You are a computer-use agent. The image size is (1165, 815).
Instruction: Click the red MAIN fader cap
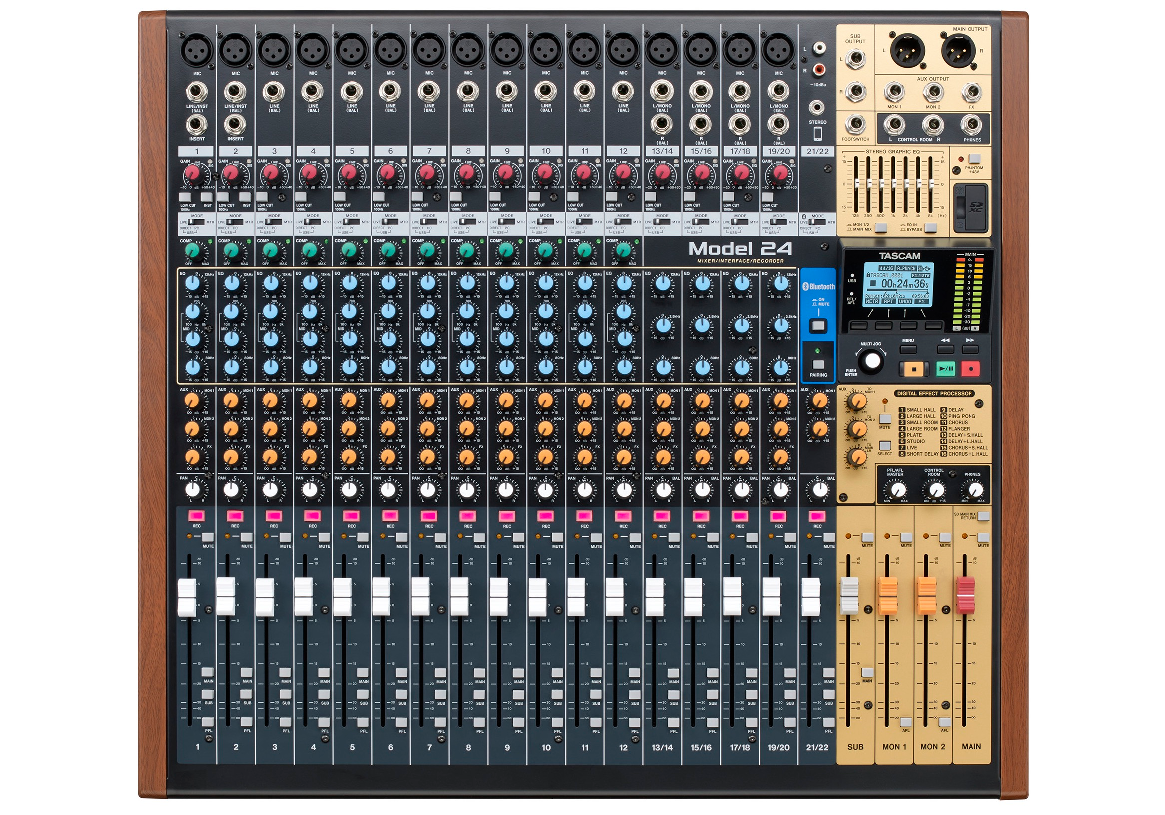965,594
